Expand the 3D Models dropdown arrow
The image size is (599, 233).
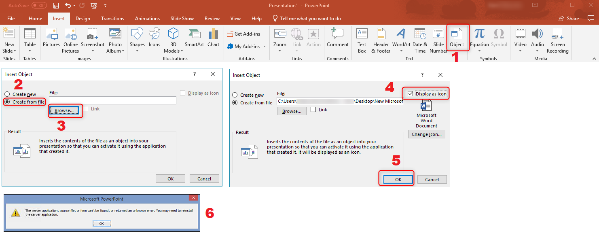point(182,51)
